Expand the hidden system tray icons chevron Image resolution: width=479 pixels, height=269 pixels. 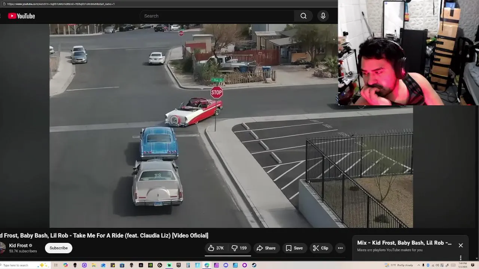[419, 265]
